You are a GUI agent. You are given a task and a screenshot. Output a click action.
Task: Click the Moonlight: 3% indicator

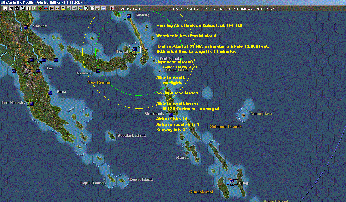tap(243, 9)
